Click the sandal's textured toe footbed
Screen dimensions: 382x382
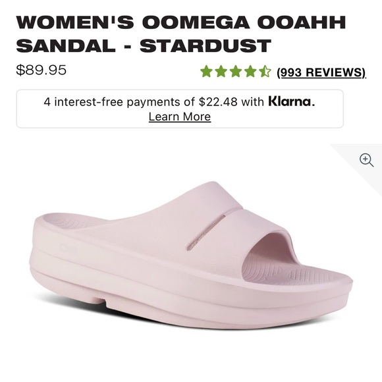[292, 273]
